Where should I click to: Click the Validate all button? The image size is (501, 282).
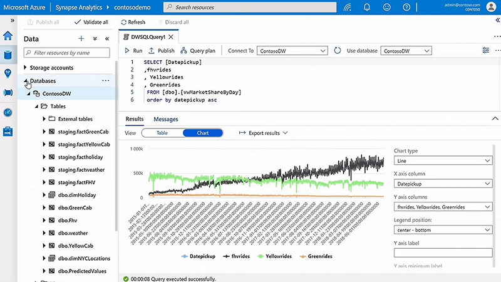tap(91, 22)
